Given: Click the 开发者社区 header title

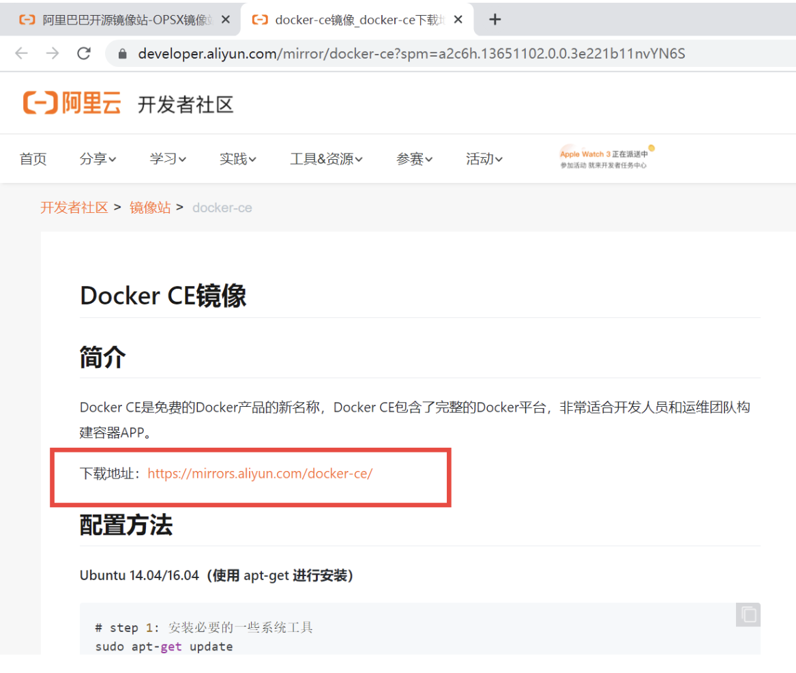Looking at the screenshot, I should pos(186,104).
